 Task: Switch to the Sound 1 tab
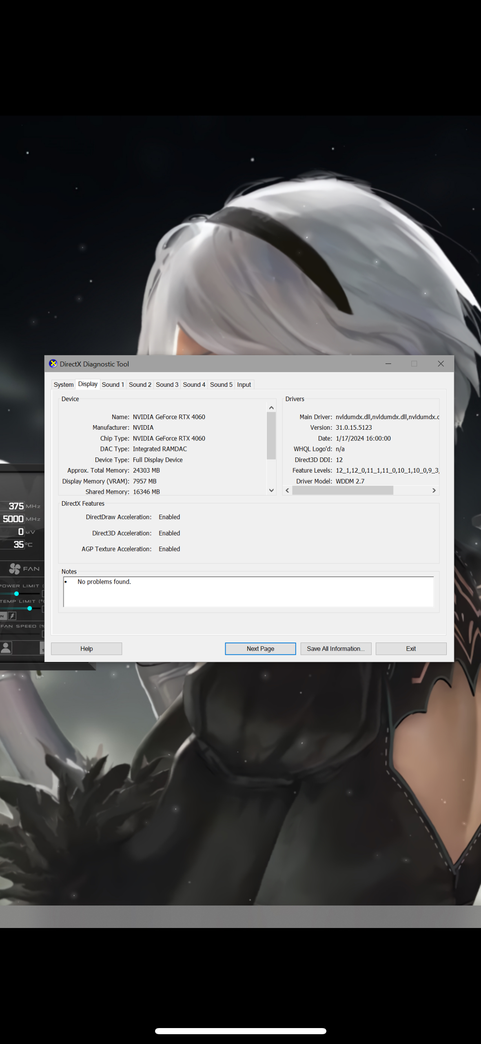[113, 384]
